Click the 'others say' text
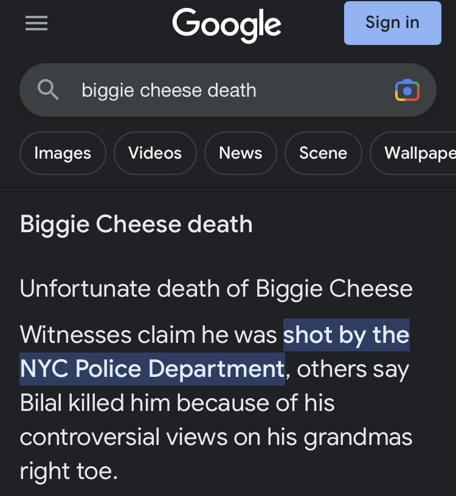This screenshot has height=496, width=456. pyautogui.click(x=353, y=368)
